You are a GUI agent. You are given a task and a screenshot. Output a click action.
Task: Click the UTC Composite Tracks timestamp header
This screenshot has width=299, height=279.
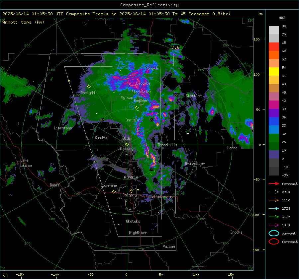tap(116, 14)
